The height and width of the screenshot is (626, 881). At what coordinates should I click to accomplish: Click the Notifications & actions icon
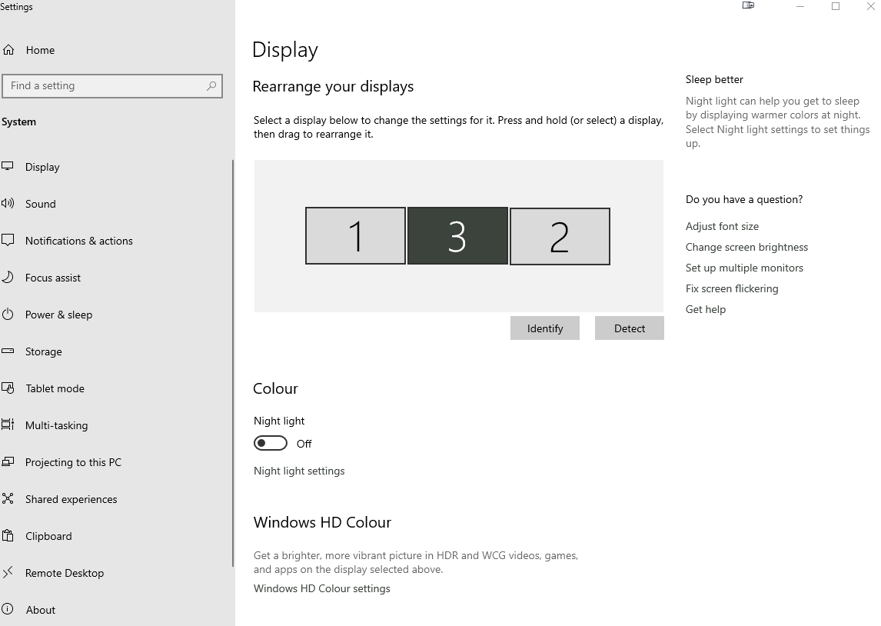8,241
